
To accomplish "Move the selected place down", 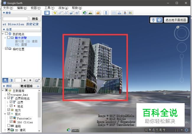I will (30, 80).
